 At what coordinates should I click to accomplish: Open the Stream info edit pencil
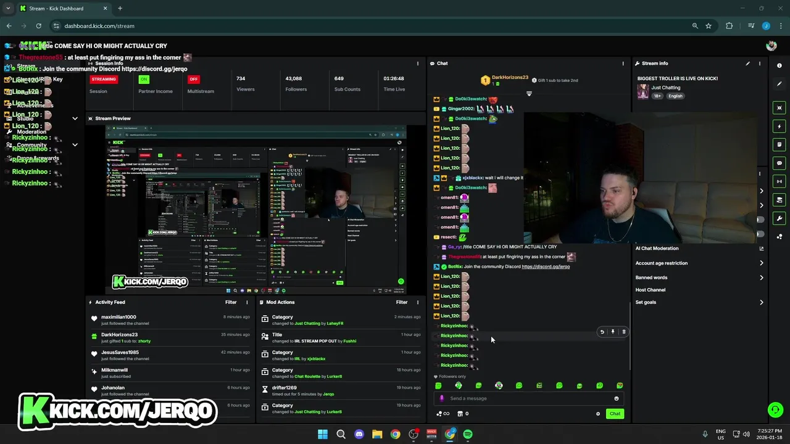747,64
